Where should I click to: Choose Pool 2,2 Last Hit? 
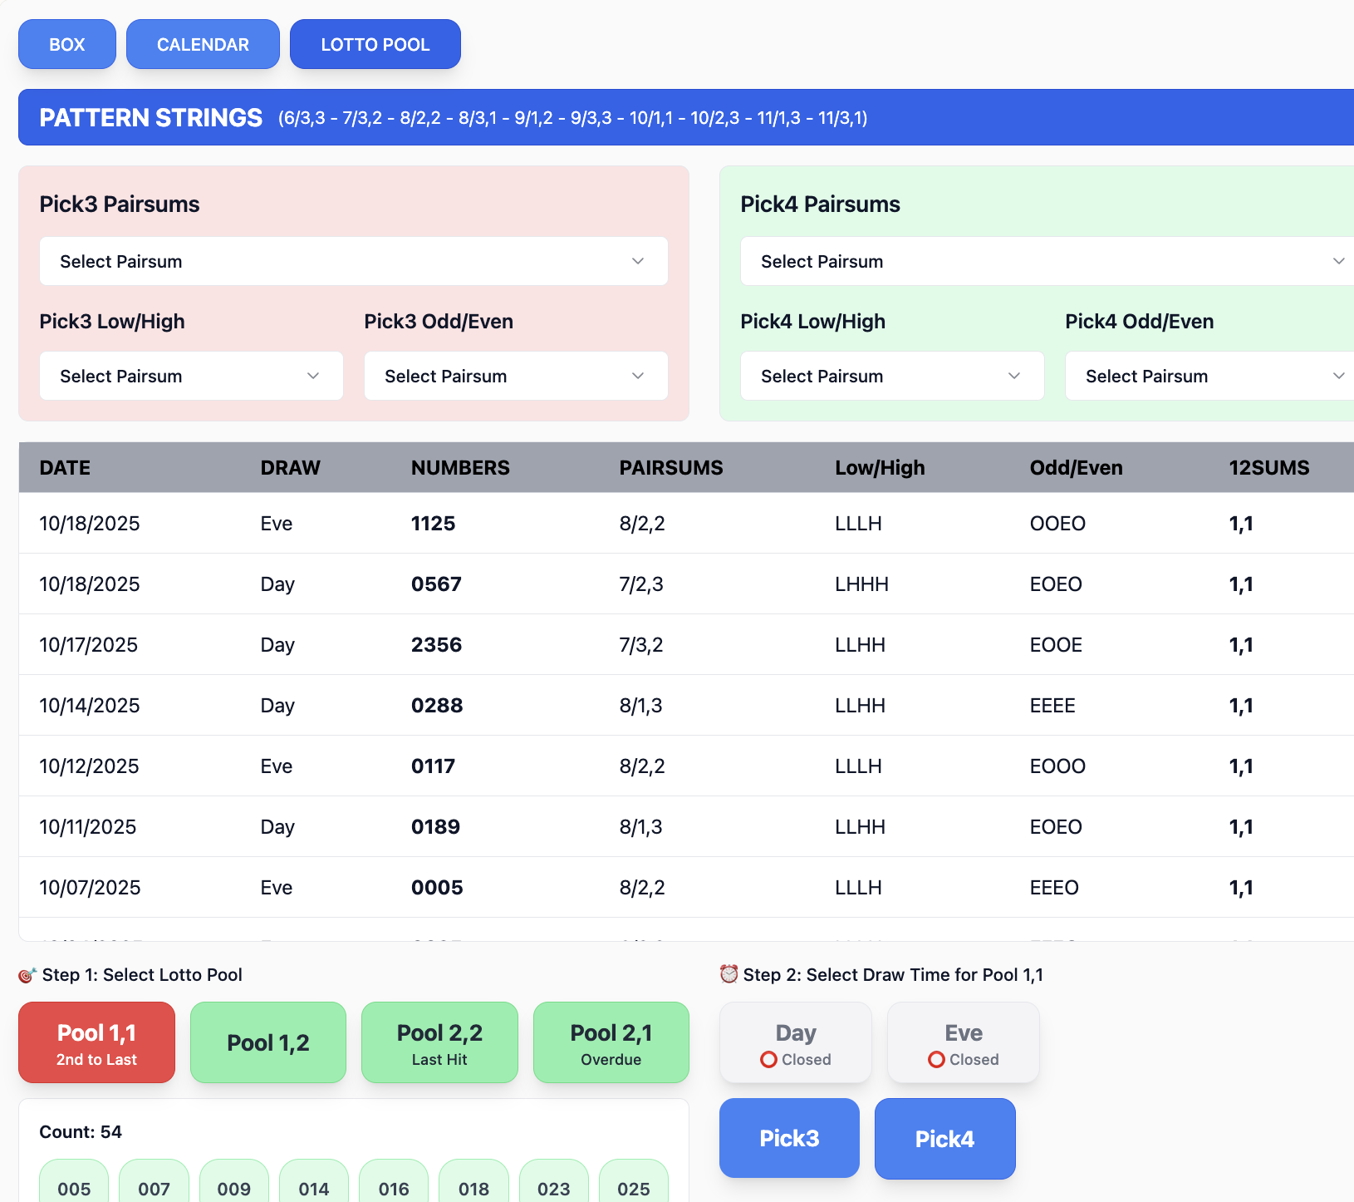point(439,1042)
